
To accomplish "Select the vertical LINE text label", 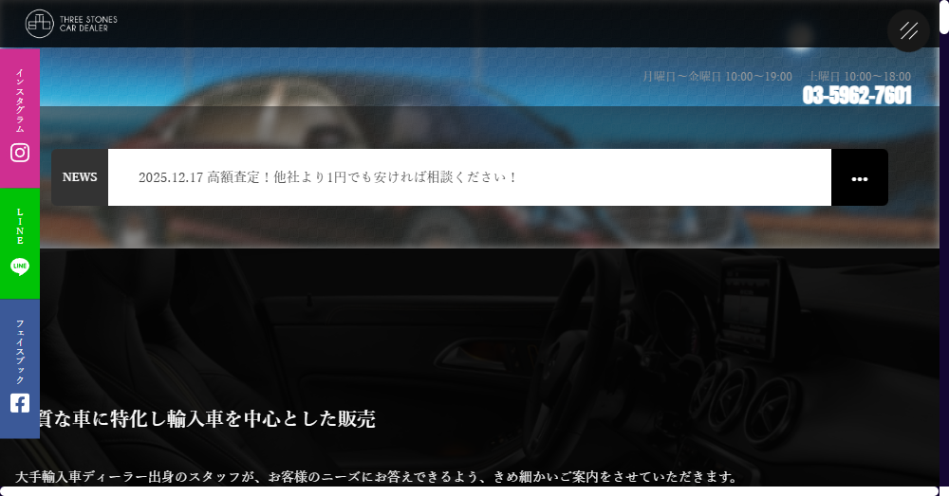I will click(20, 226).
